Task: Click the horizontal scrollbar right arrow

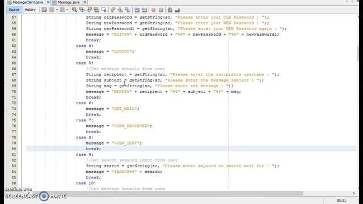Action: click(x=354, y=193)
